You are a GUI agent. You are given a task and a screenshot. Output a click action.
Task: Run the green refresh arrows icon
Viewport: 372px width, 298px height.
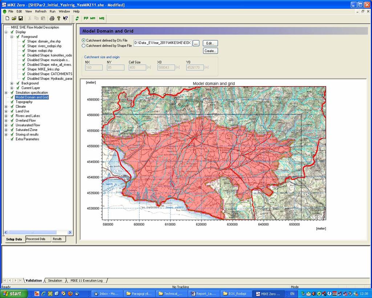(77, 18)
